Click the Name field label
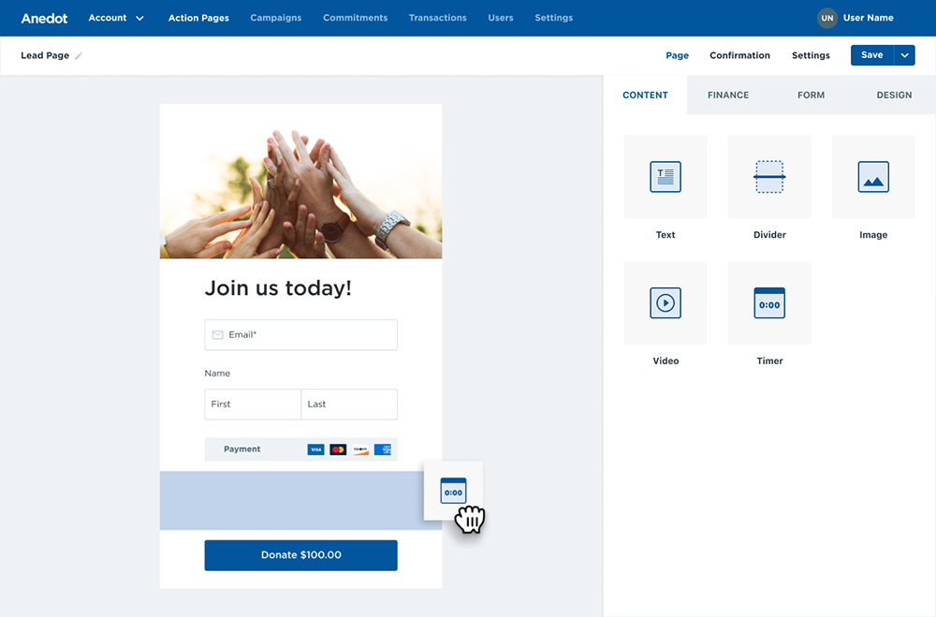 coord(217,374)
